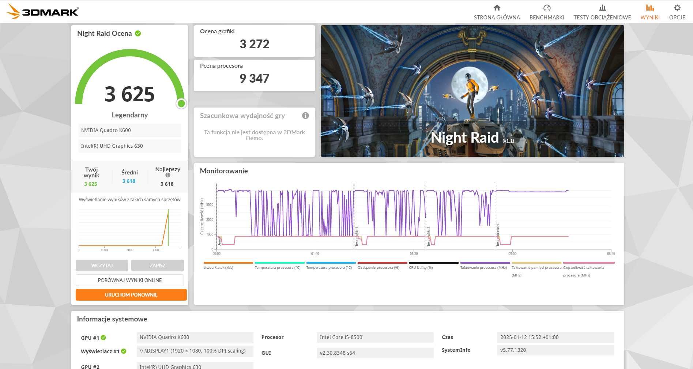Toggle Taktowanie pamięci procesora legend bar
The width and height of the screenshot is (693, 369).
tap(536, 263)
